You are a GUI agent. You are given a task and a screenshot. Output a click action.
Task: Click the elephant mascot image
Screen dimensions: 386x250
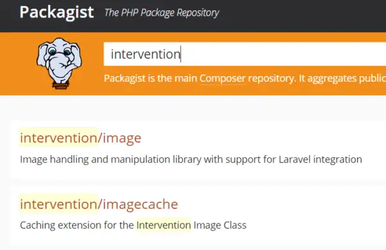[x=59, y=63]
